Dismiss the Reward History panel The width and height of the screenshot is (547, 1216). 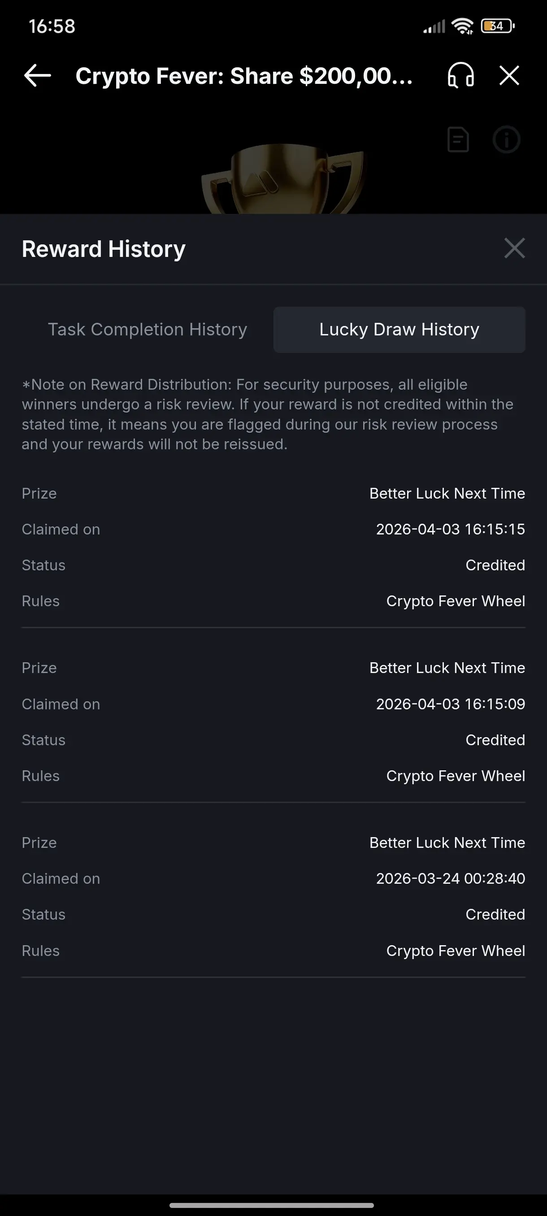point(514,248)
